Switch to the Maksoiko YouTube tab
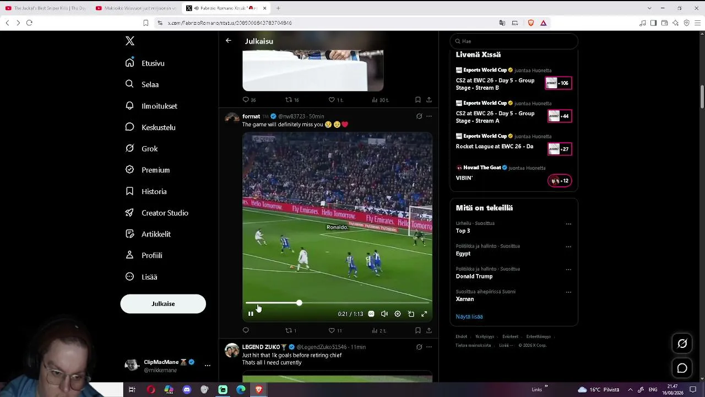This screenshot has height=397, width=705. pos(136,8)
